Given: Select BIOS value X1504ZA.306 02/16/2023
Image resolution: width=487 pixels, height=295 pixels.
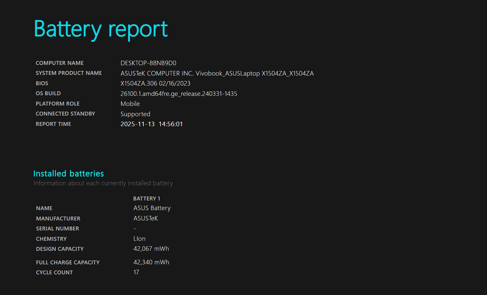Looking at the screenshot, I should 155,83.
